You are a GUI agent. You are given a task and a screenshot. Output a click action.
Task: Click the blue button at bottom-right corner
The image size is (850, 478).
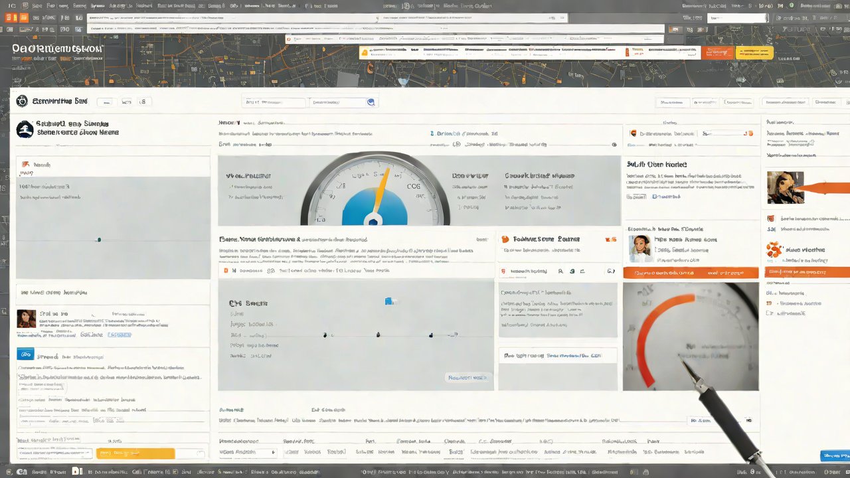[834, 455]
